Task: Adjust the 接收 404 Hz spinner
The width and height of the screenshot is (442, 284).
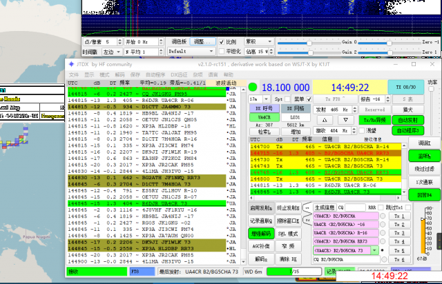Action: click(x=354, y=130)
